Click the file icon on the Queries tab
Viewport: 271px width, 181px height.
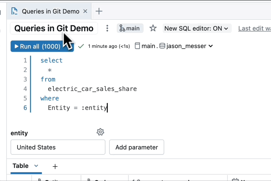click(x=14, y=11)
